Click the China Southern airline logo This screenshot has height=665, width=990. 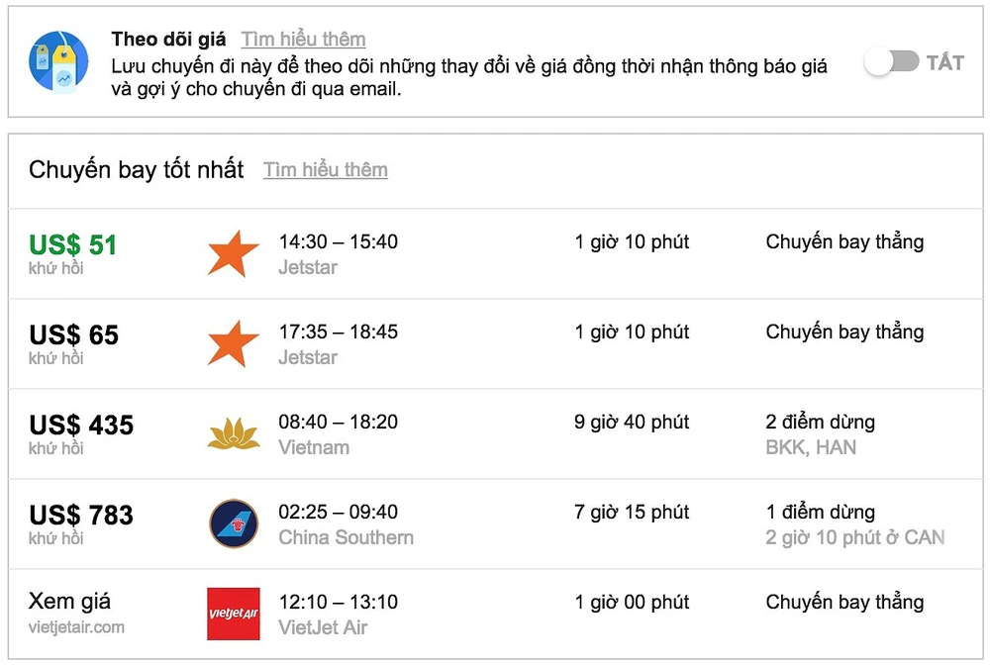tap(233, 524)
